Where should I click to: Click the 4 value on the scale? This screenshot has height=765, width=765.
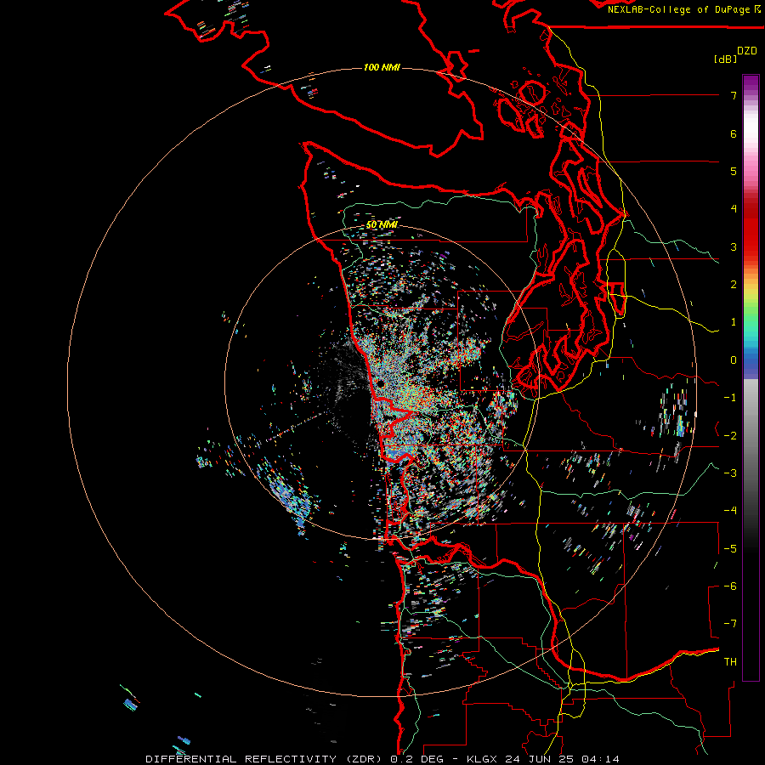pyautogui.click(x=734, y=209)
